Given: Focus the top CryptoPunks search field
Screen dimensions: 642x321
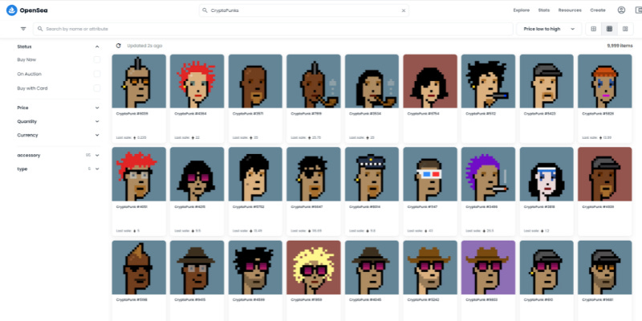Looking at the screenshot, I should coord(304,10).
